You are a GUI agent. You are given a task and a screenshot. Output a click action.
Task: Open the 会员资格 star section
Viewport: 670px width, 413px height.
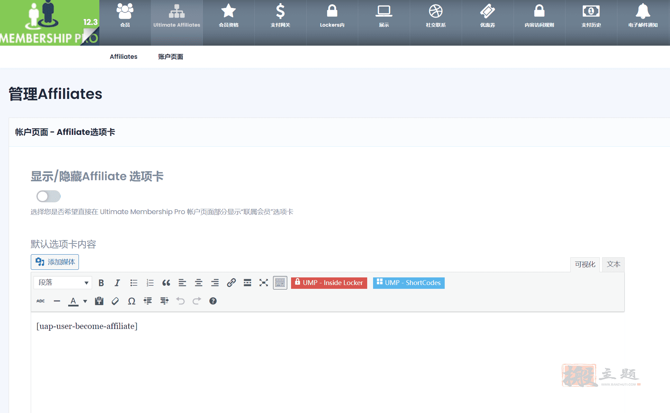tap(228, 23)
